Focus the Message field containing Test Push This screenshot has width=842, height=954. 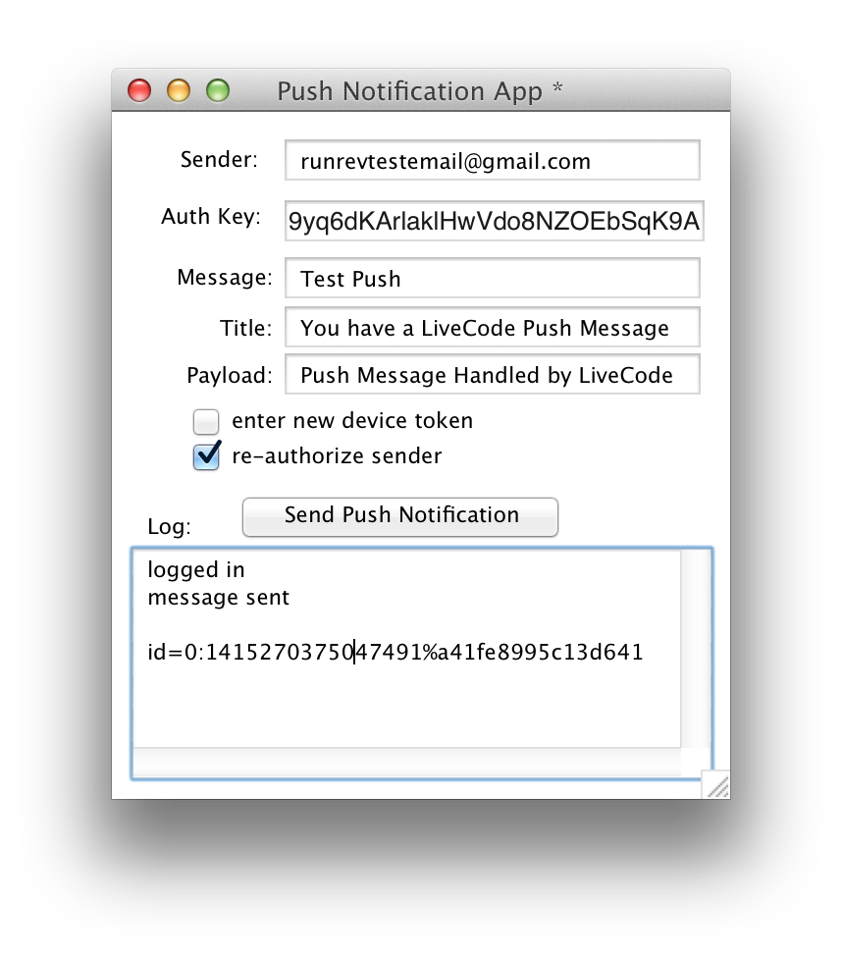tap(493, 278)
